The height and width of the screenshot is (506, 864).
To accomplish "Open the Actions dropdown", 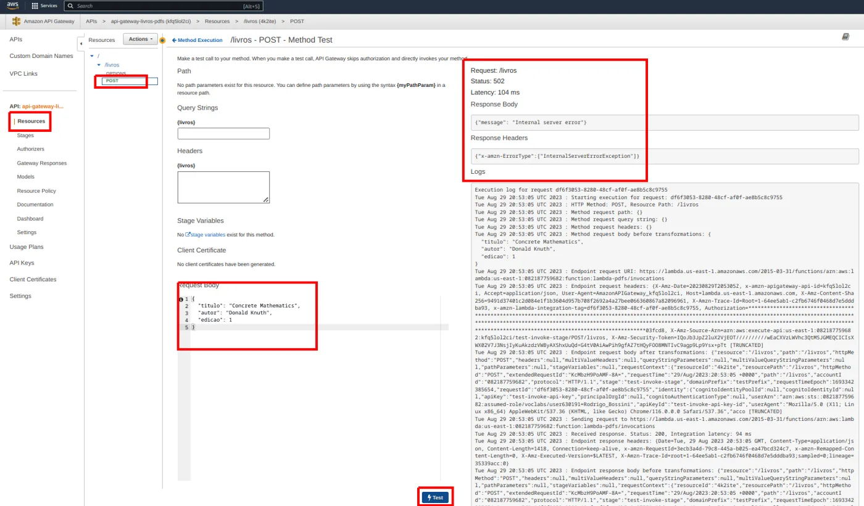I will tap(141, 39).
